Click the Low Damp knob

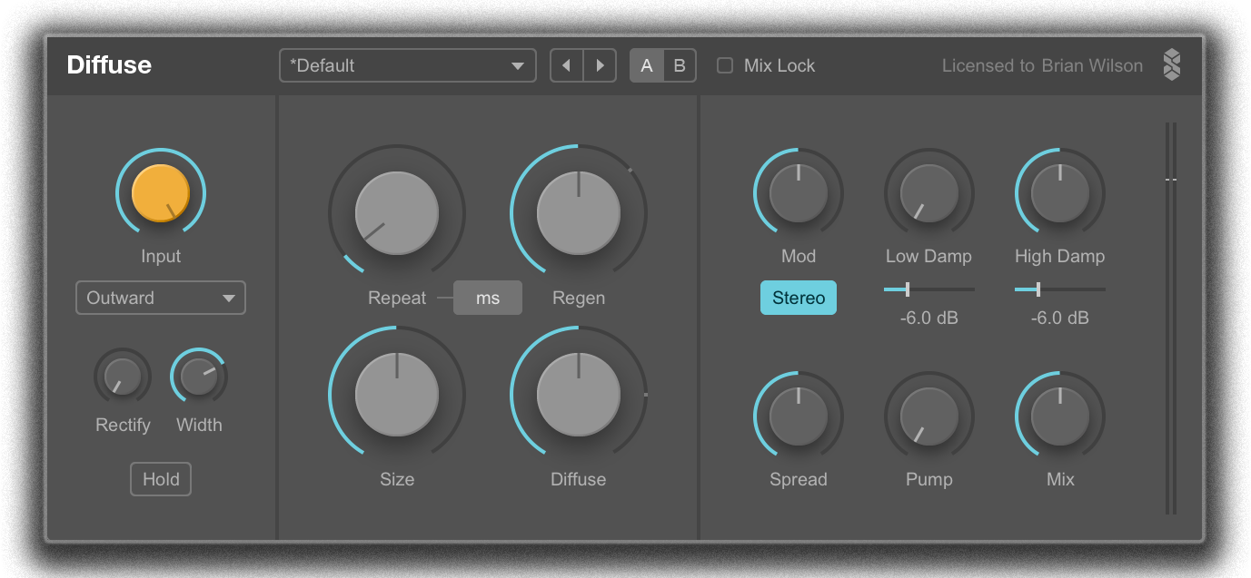[x=929, y=193]
